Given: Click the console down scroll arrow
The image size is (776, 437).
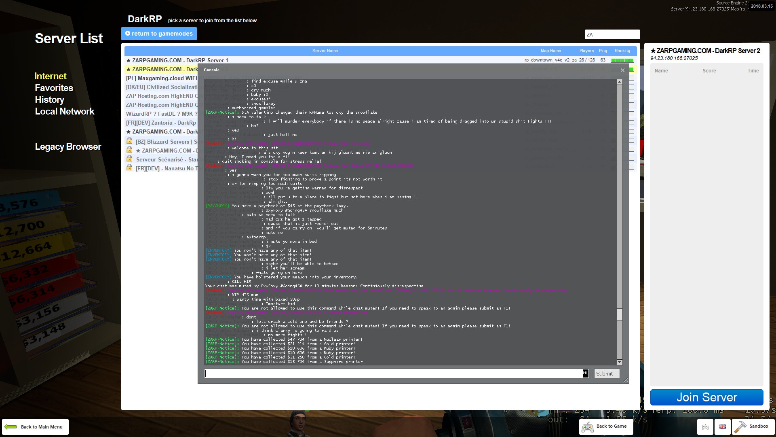Looking at the screenshot, I should tap(620, 362).
